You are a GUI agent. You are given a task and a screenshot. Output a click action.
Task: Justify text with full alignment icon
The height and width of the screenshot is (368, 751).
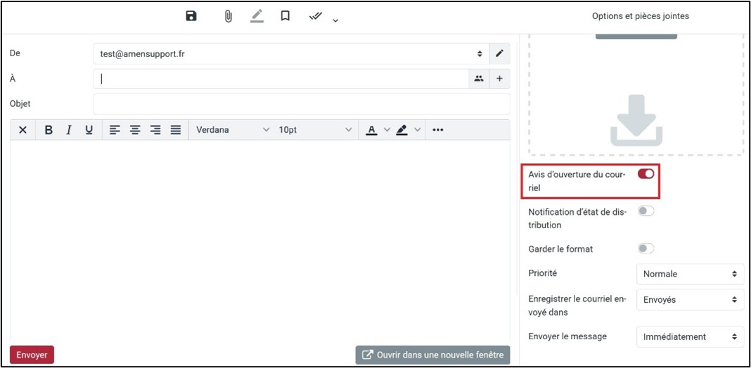(176, 130)
